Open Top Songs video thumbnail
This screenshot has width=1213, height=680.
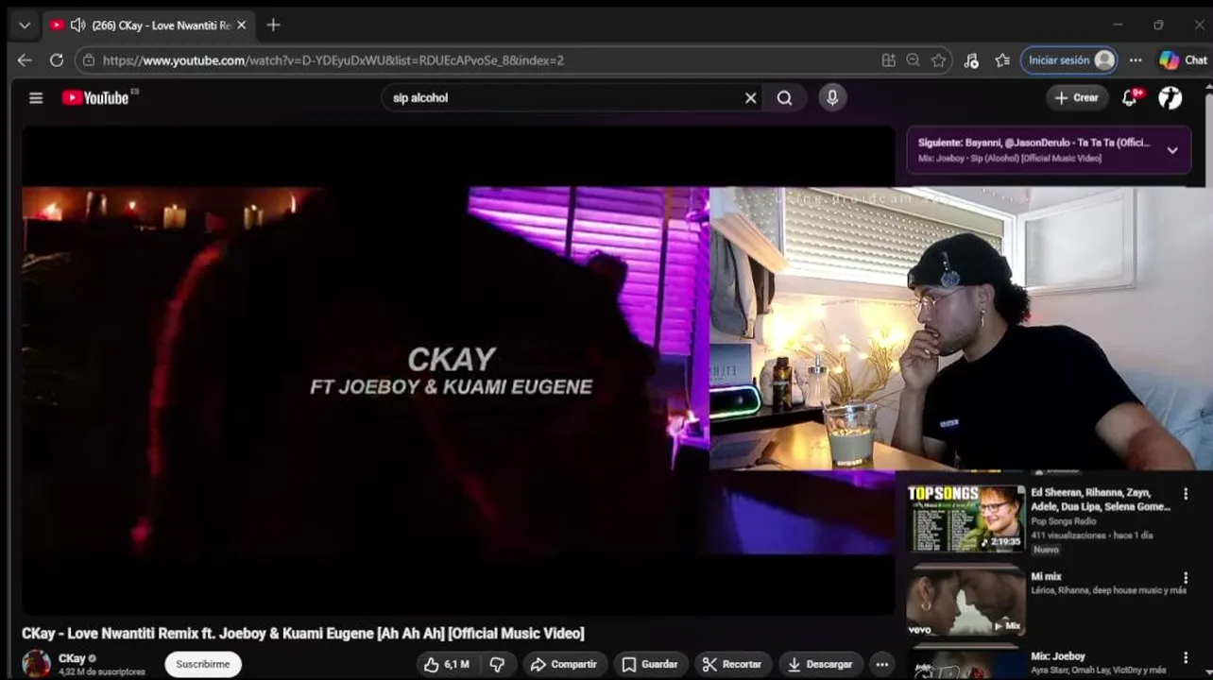coord(965,518)
